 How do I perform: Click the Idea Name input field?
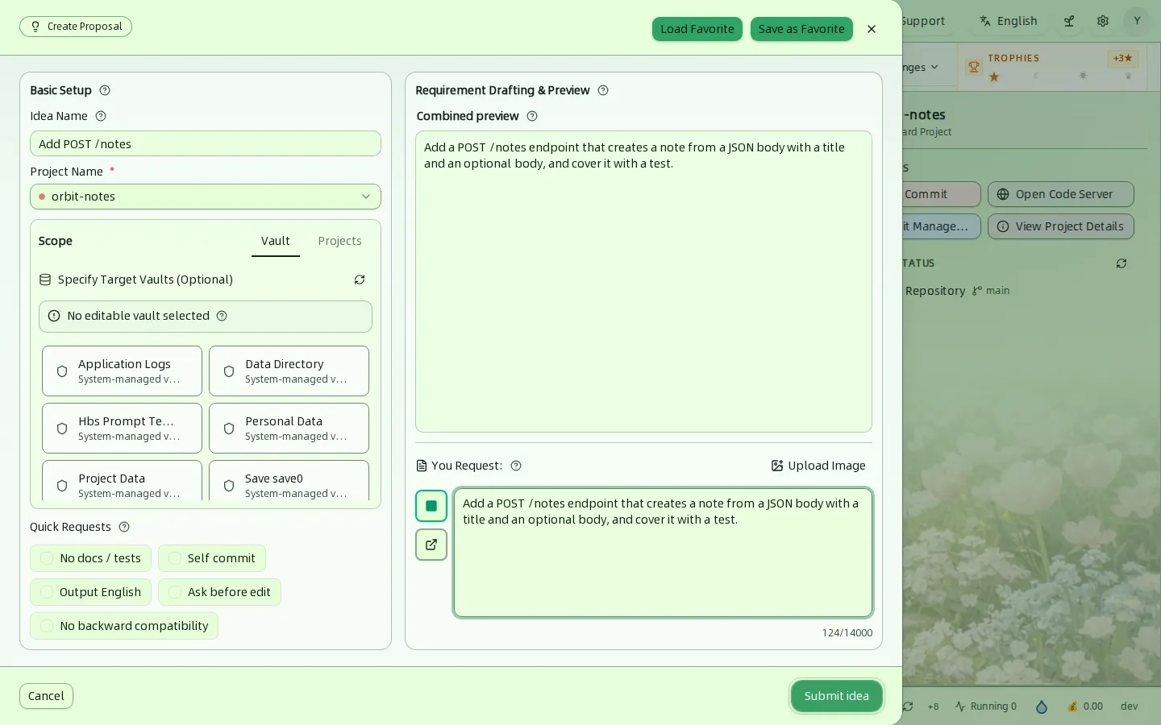tap(206, 144)
